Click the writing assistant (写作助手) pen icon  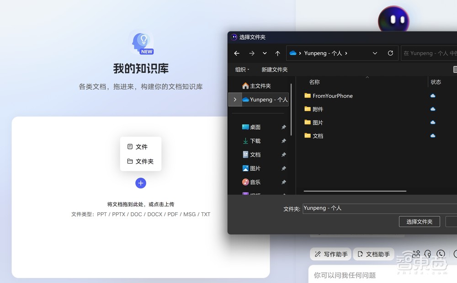[319, 254]
